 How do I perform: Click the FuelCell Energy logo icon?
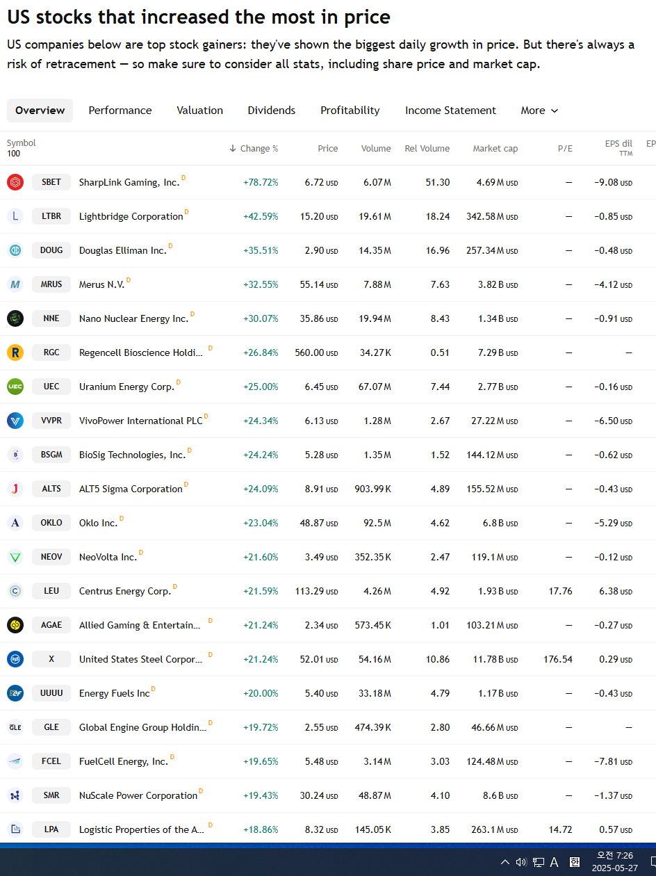(x=15, y=761)
